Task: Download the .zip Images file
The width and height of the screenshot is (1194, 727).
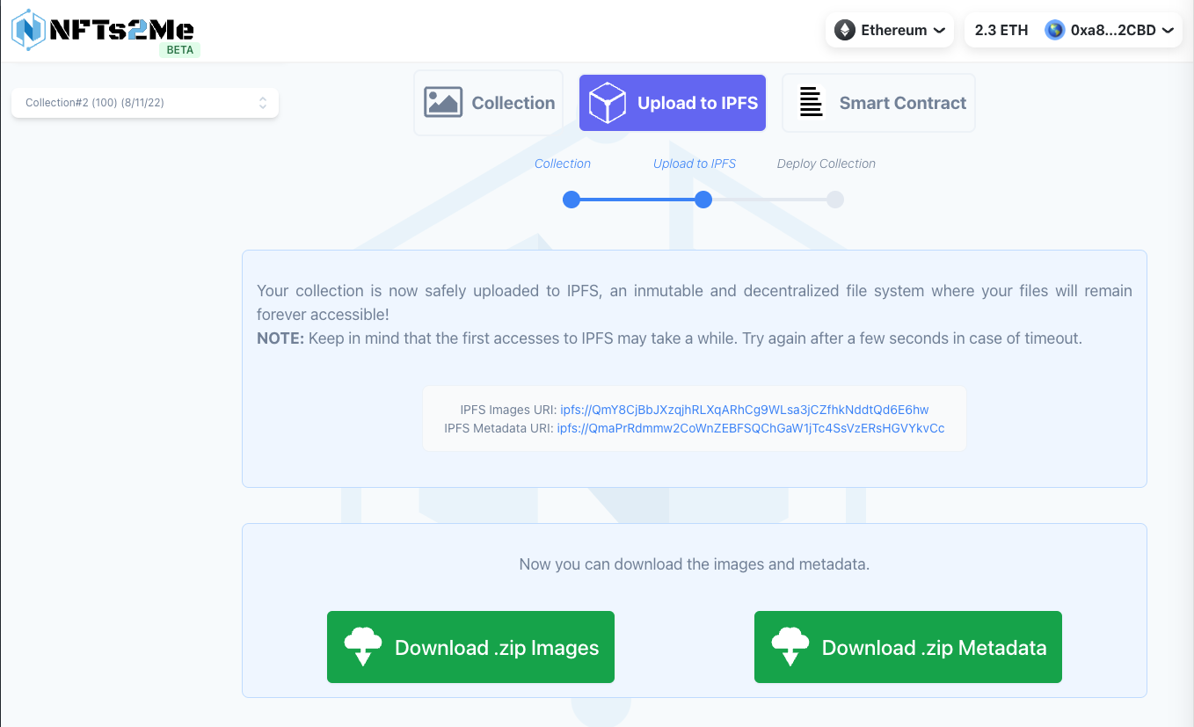Action: (470, 648)
